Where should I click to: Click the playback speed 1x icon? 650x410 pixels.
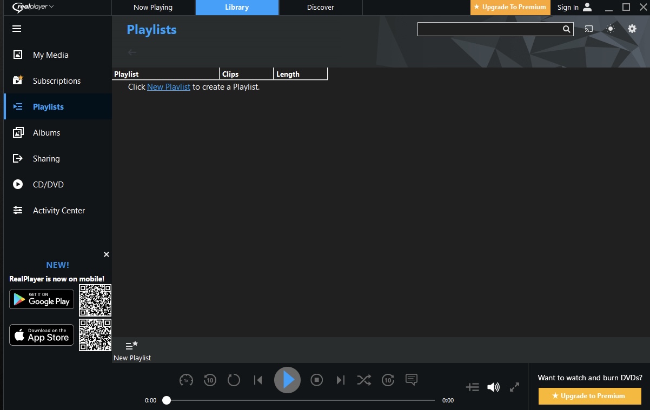click(x=186, y=380)
